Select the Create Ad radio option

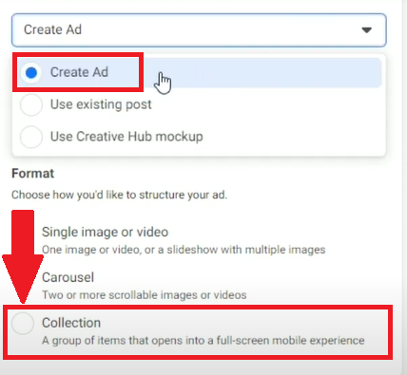[31, 73]
